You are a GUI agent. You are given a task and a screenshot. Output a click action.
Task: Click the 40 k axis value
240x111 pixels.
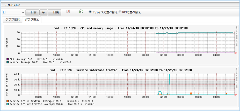pyautogui.click(x=17, y=74)
